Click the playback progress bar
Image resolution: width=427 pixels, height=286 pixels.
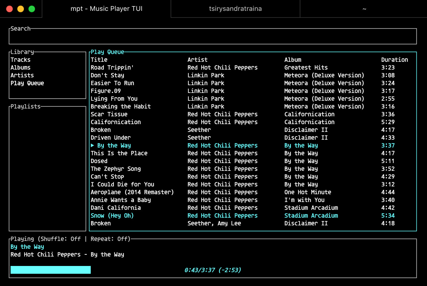coord(213,270)
